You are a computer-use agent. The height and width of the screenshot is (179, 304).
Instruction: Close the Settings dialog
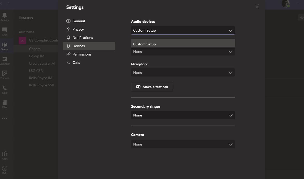tap(257, 7)
